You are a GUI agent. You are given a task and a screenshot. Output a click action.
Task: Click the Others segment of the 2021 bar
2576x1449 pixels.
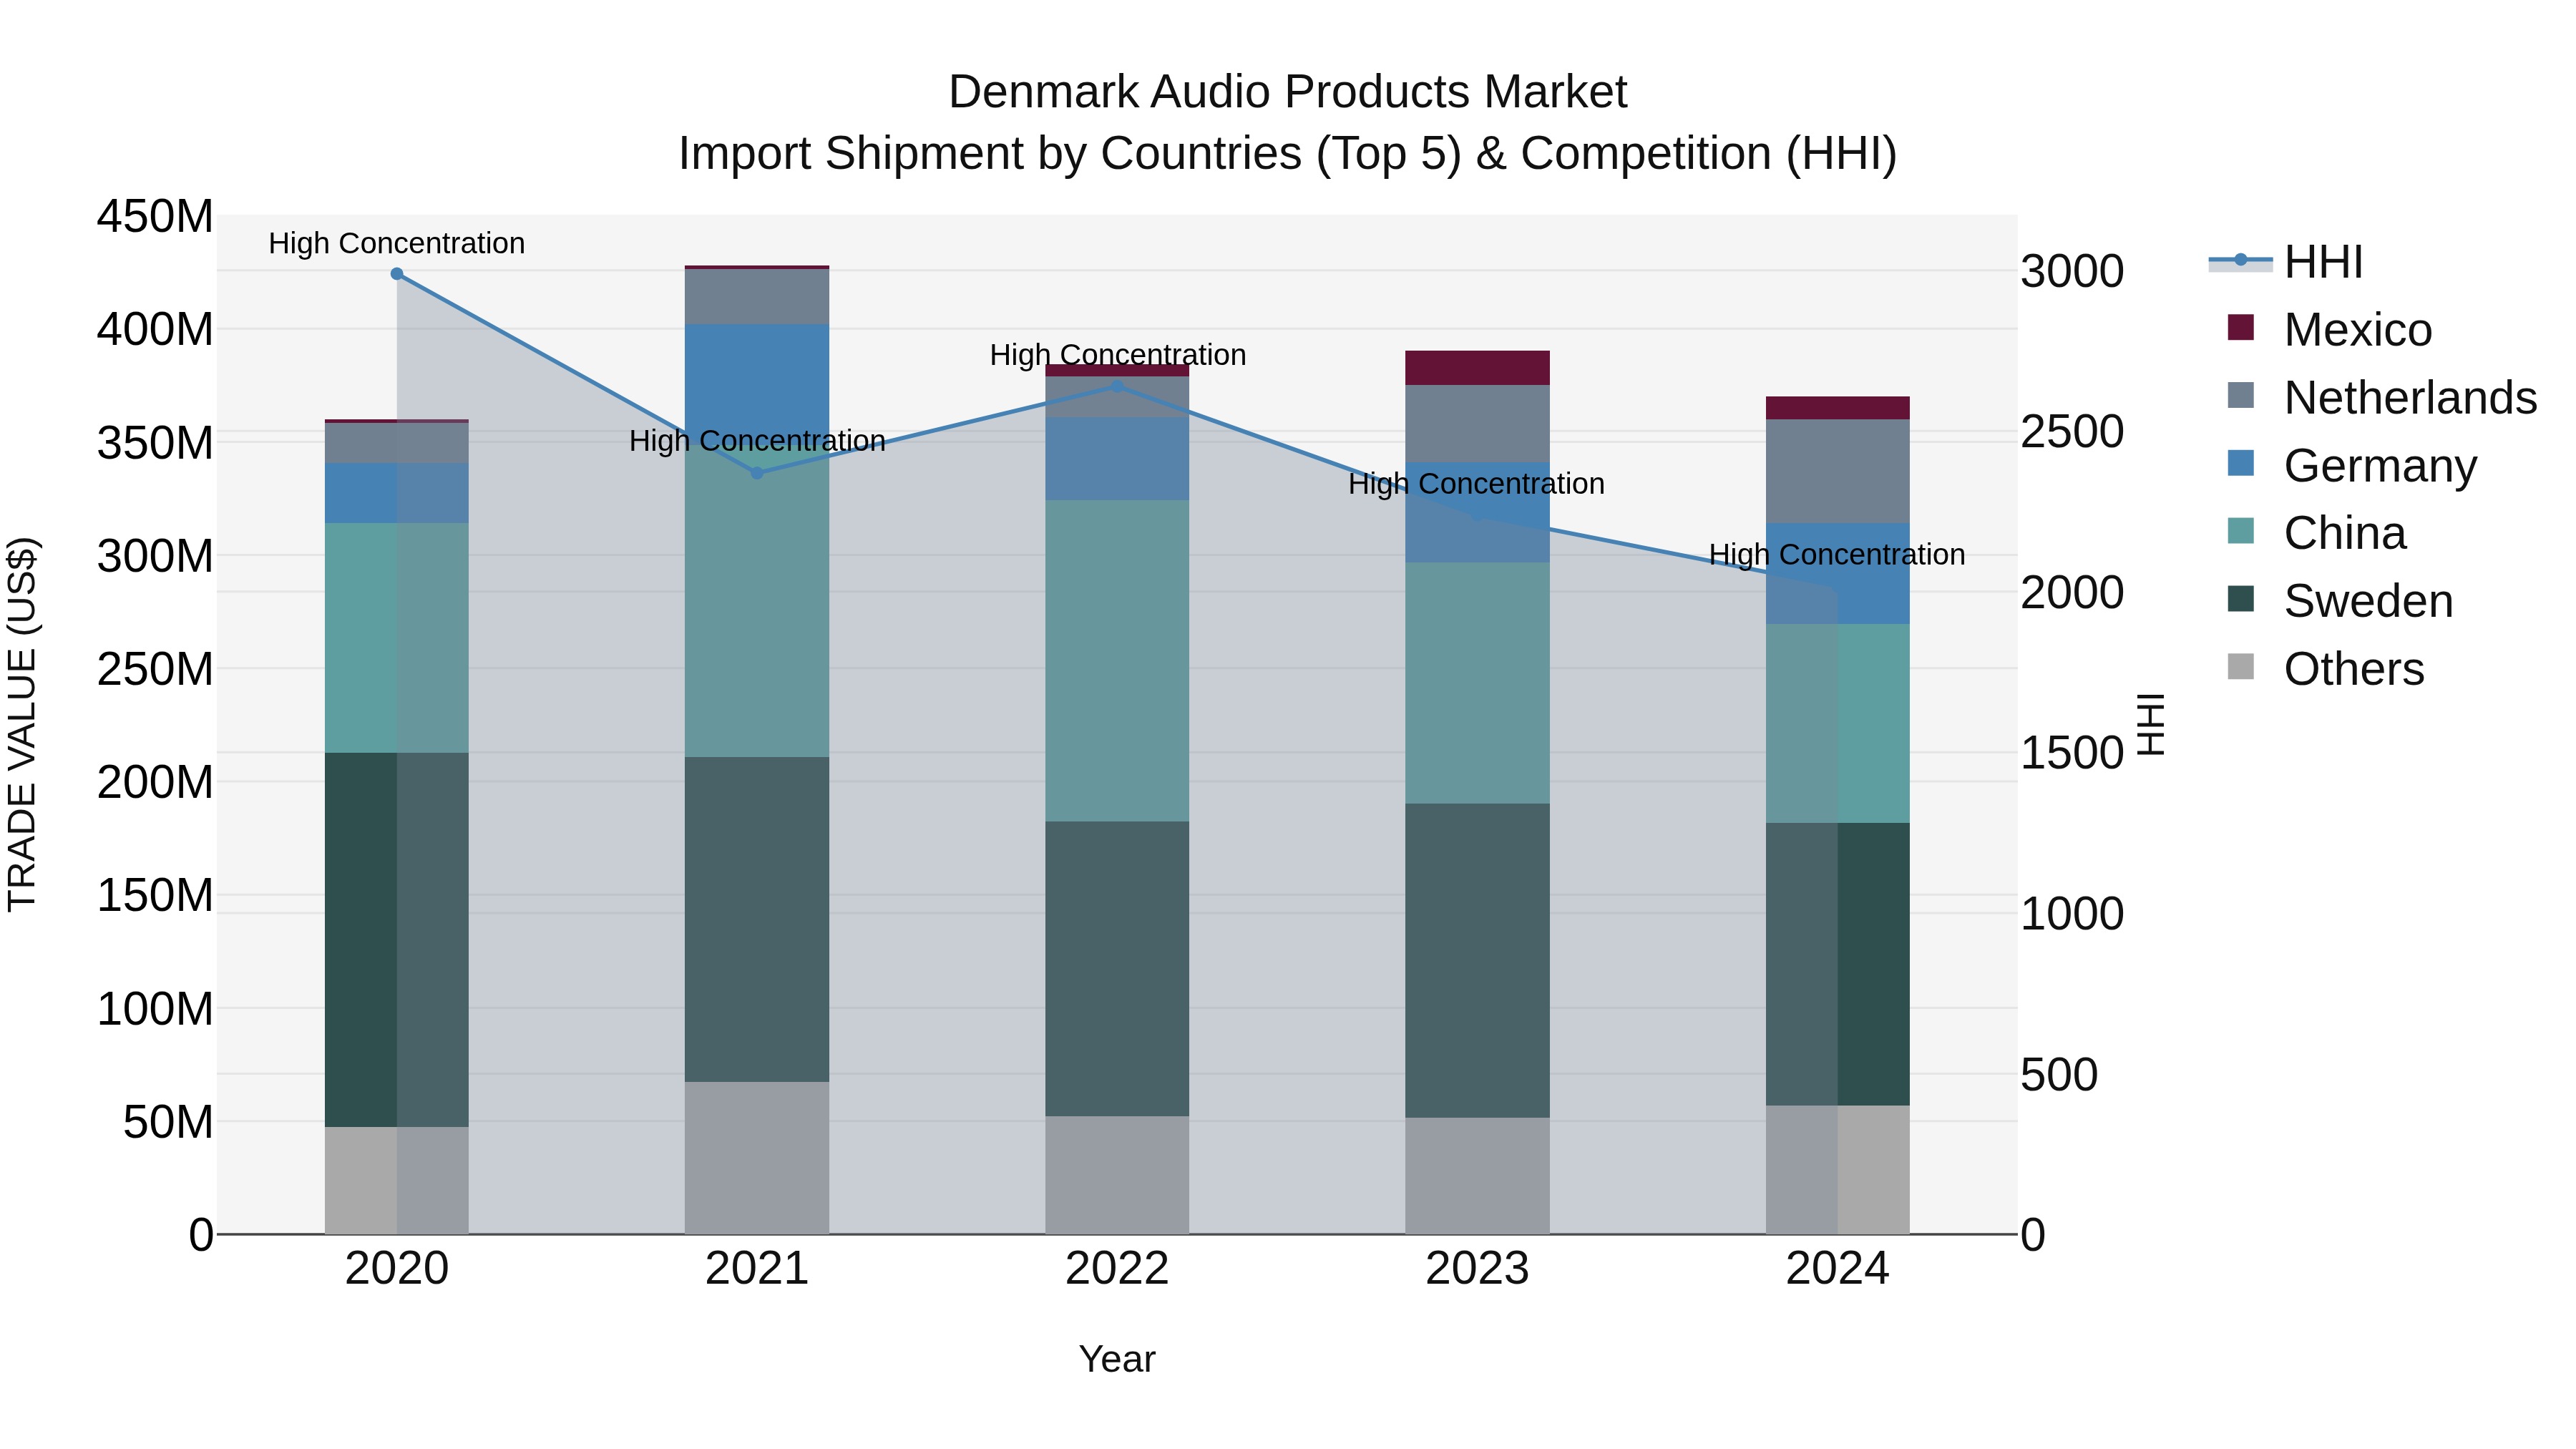[x=757, y=1158]
